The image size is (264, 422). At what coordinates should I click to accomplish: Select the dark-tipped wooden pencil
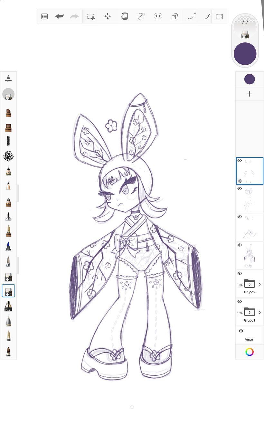(x=8, y=202)
